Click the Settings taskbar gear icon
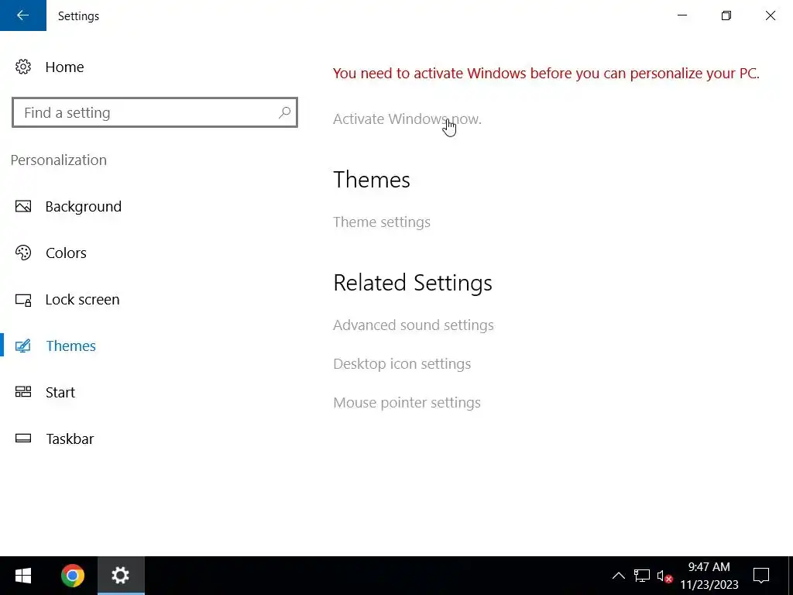Image resolution: width=793 pixels, height=595 pixels. 120,576
